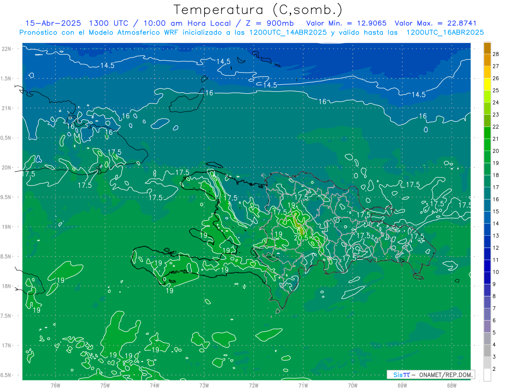
Task: Click color scale label "9"
Action: [494, 284]
